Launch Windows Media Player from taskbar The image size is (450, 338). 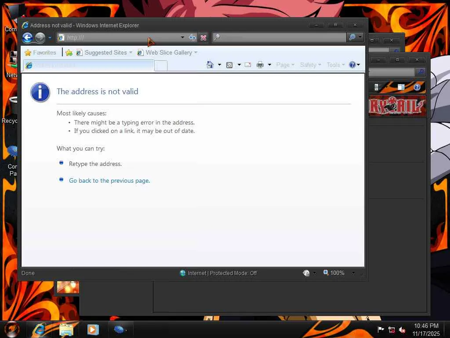93,329
